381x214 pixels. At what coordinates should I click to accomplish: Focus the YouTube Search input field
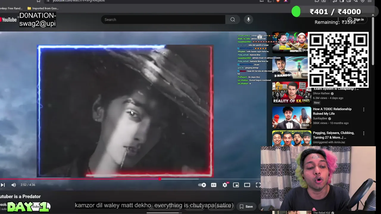(163, 20)
